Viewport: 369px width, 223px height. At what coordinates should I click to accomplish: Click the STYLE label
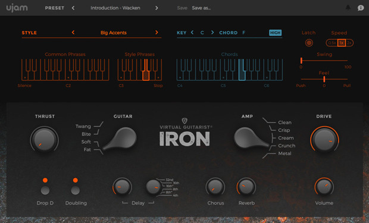tap(29, 33)
